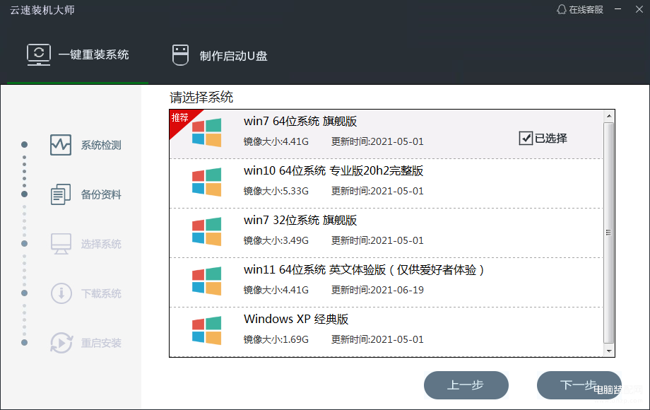The height and width of the screenshot is (410, 650).
Task: Click 镜像大小:5.33G text
Action: pos(276,191)
